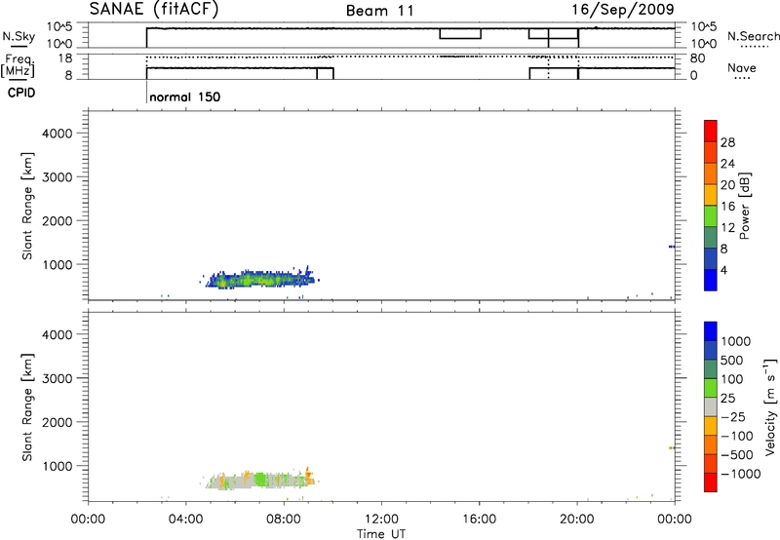Click the '1000' tick on Velocity colorbar
This screenshot has height=540, width=780.
pos(736,341)
